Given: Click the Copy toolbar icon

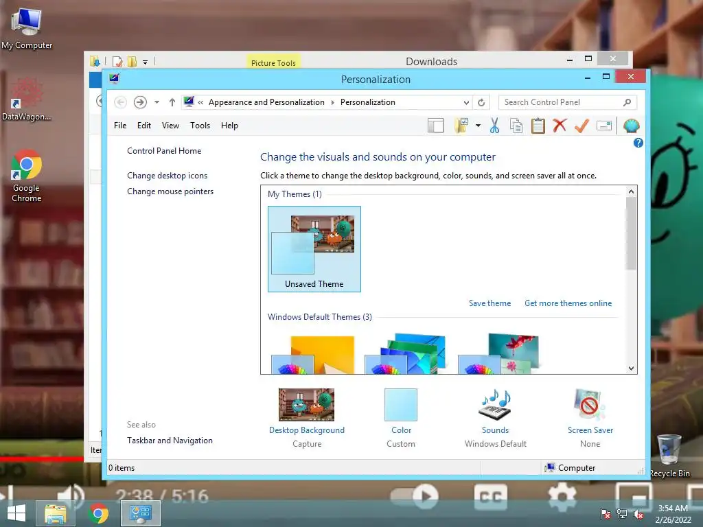Looking at the screenshot, I should [516, 126].
